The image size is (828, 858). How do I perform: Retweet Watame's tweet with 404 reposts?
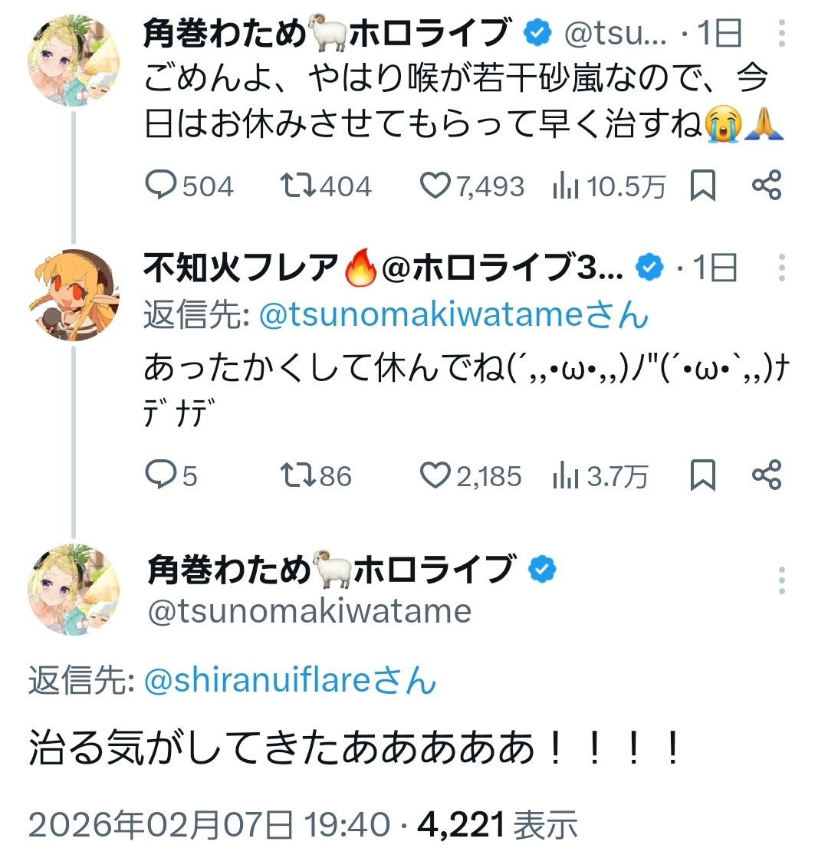point(297,186)
